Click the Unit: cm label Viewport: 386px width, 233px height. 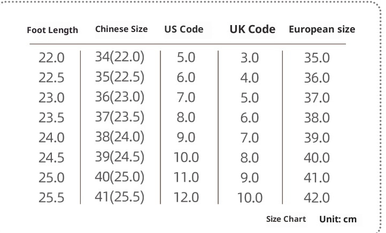point(338,219)
